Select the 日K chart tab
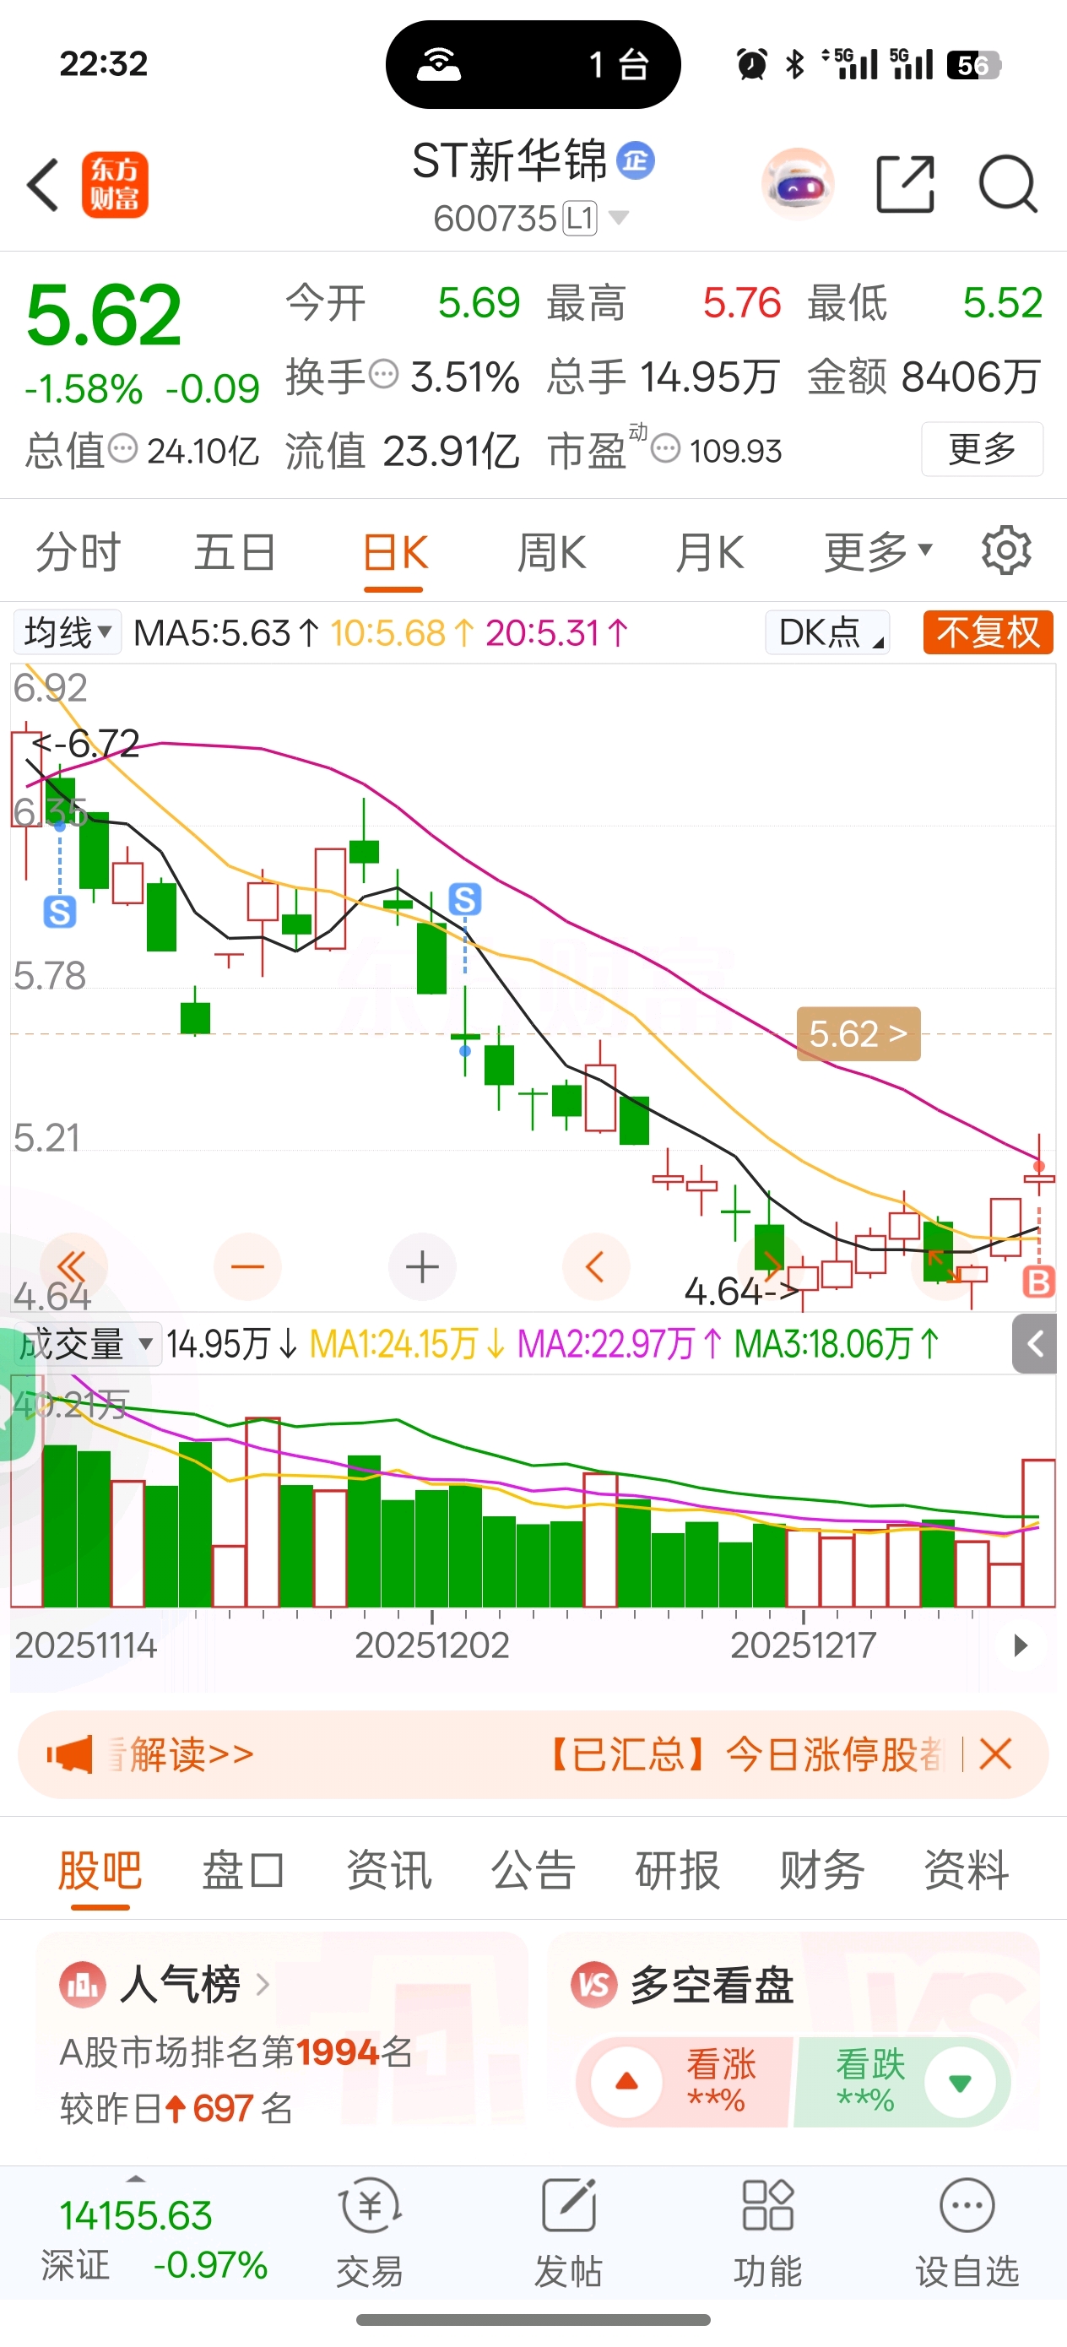The image size is (1067, 2347). coord(394,552)
